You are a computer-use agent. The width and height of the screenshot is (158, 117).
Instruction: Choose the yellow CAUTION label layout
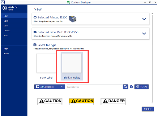[x=81, y=101]
